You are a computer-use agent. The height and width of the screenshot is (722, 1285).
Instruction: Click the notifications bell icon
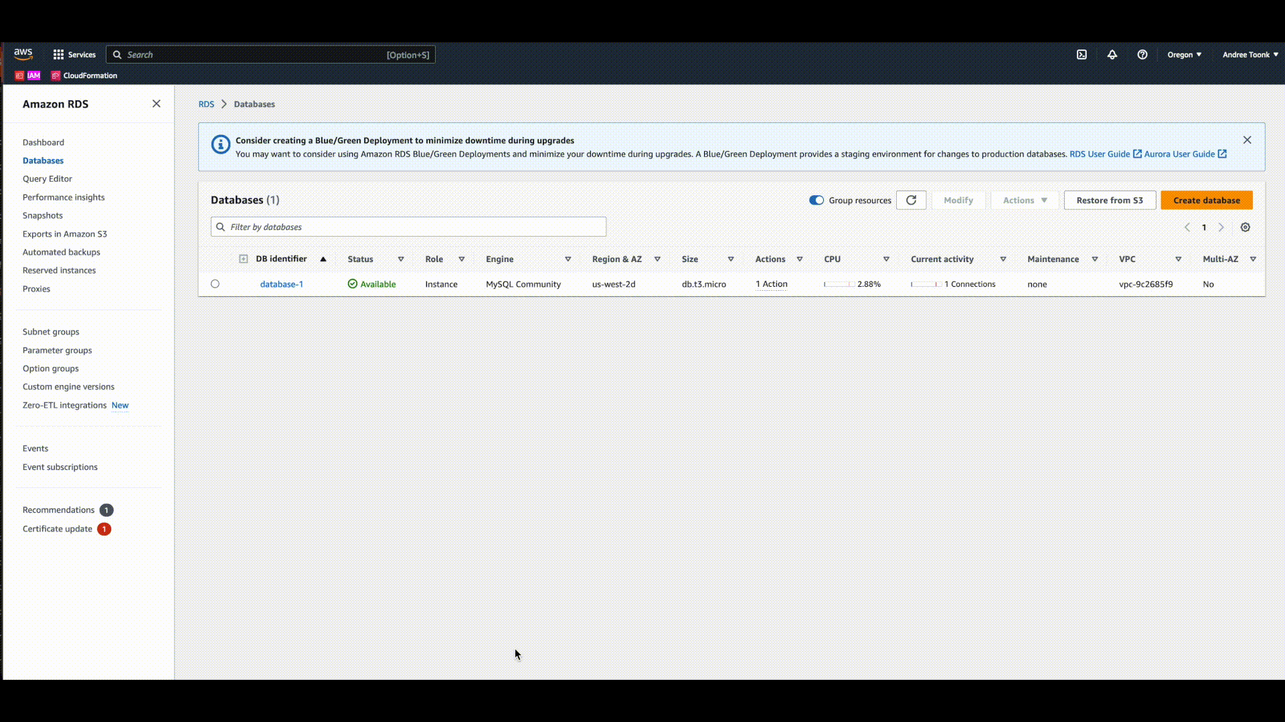[x=1111, y=53]
